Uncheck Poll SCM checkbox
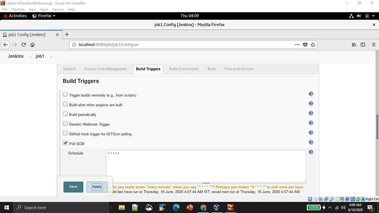 pos(65,143)
